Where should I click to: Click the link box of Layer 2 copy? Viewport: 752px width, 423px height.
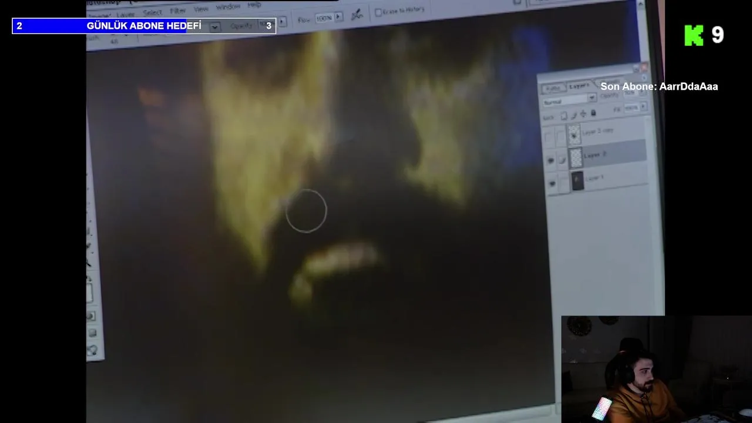(562, 136)
